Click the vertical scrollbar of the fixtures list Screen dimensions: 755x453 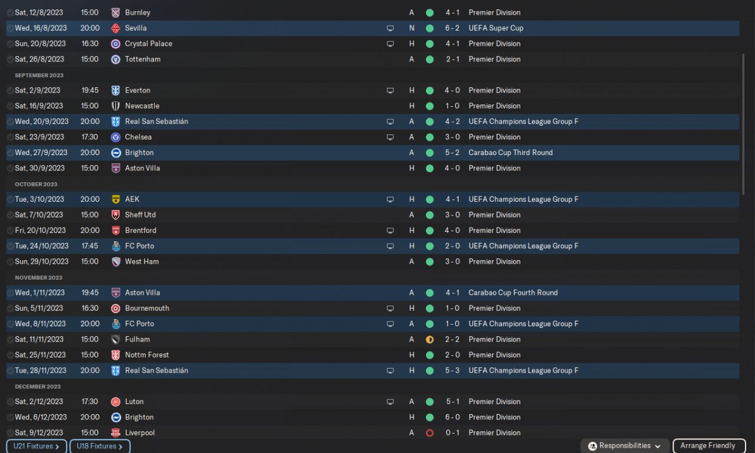point(743,124)
